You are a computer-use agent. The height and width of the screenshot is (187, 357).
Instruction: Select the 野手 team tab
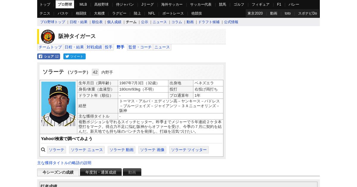pos(120,47)
